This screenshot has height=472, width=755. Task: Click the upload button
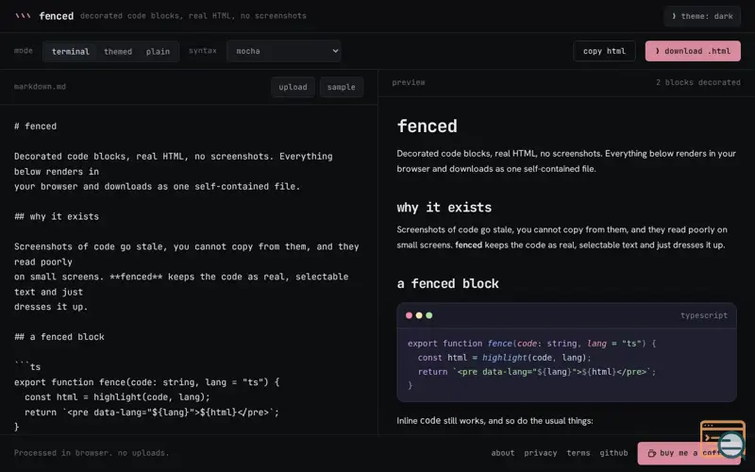293,87
